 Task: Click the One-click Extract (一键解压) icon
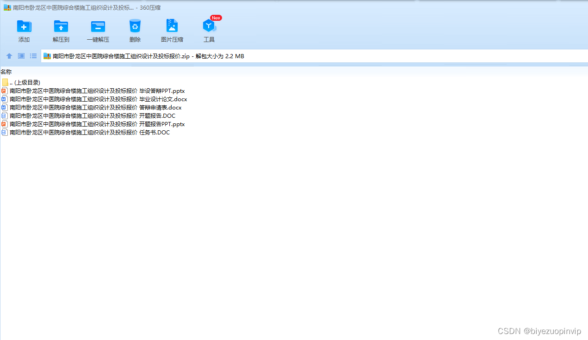point(98,27)
